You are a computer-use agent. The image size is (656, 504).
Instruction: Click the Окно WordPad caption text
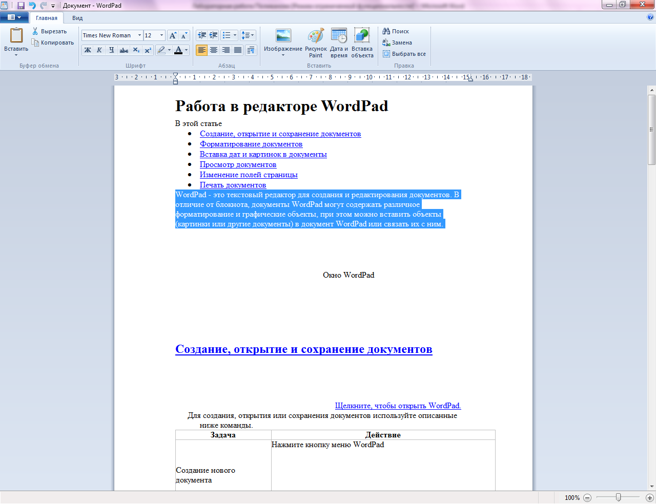[x=348, y=275]
